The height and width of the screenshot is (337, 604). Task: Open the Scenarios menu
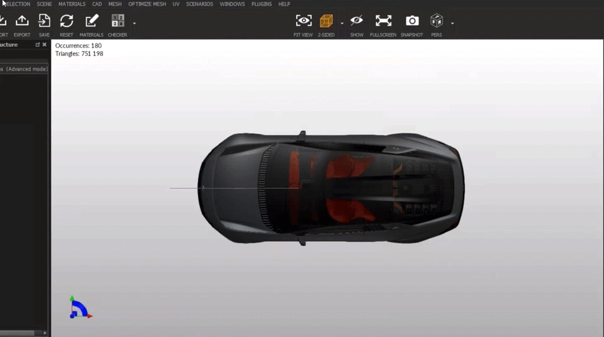(199, 4)
